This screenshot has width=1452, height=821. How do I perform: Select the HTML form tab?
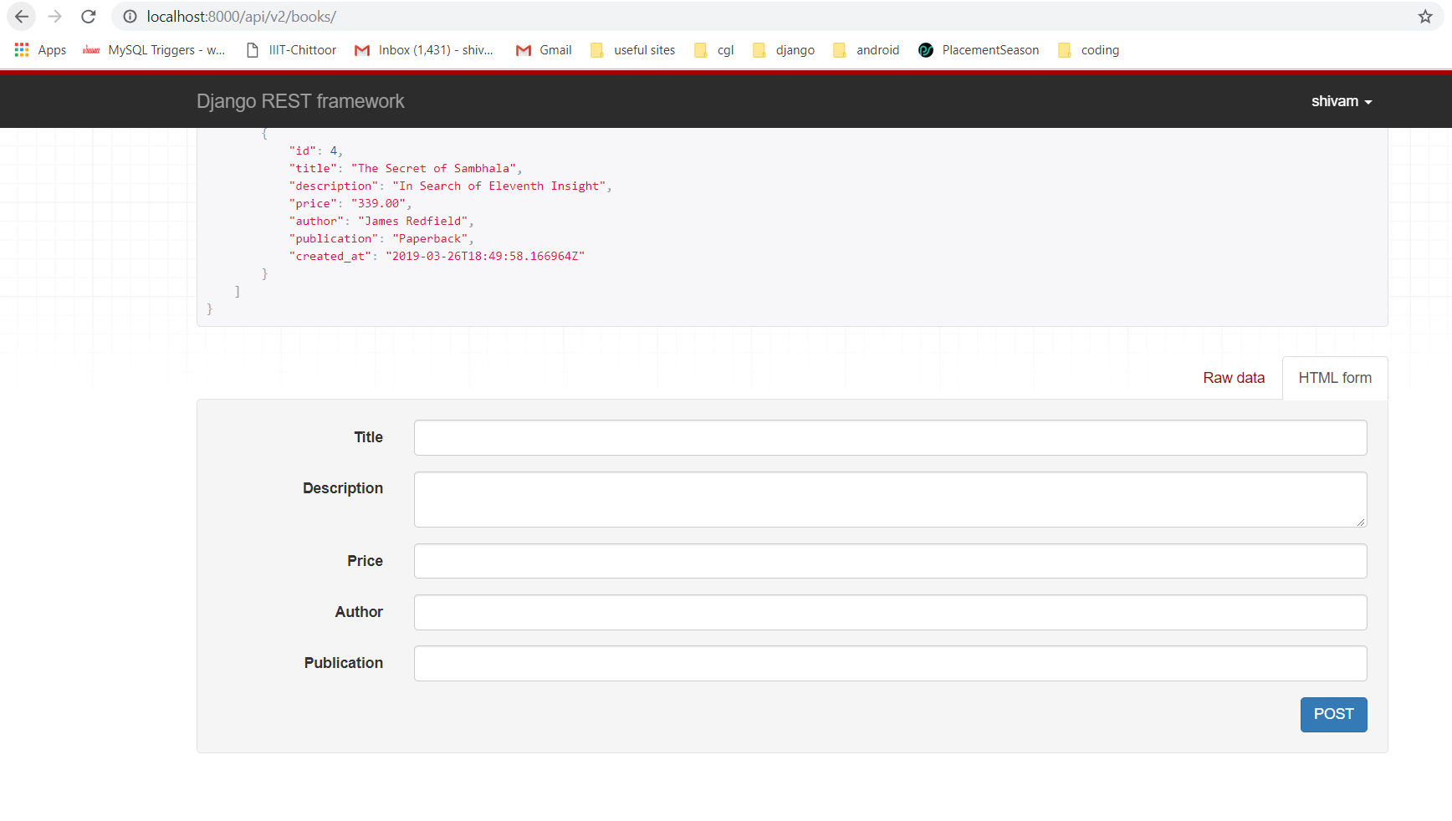pyautogui.click(x=1334, y=378)
